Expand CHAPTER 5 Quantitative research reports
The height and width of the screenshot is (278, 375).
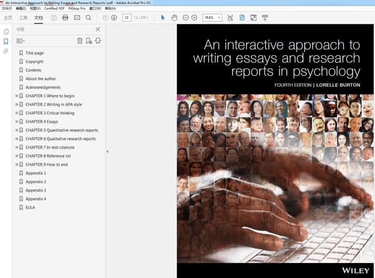click(x=16, y=130)
